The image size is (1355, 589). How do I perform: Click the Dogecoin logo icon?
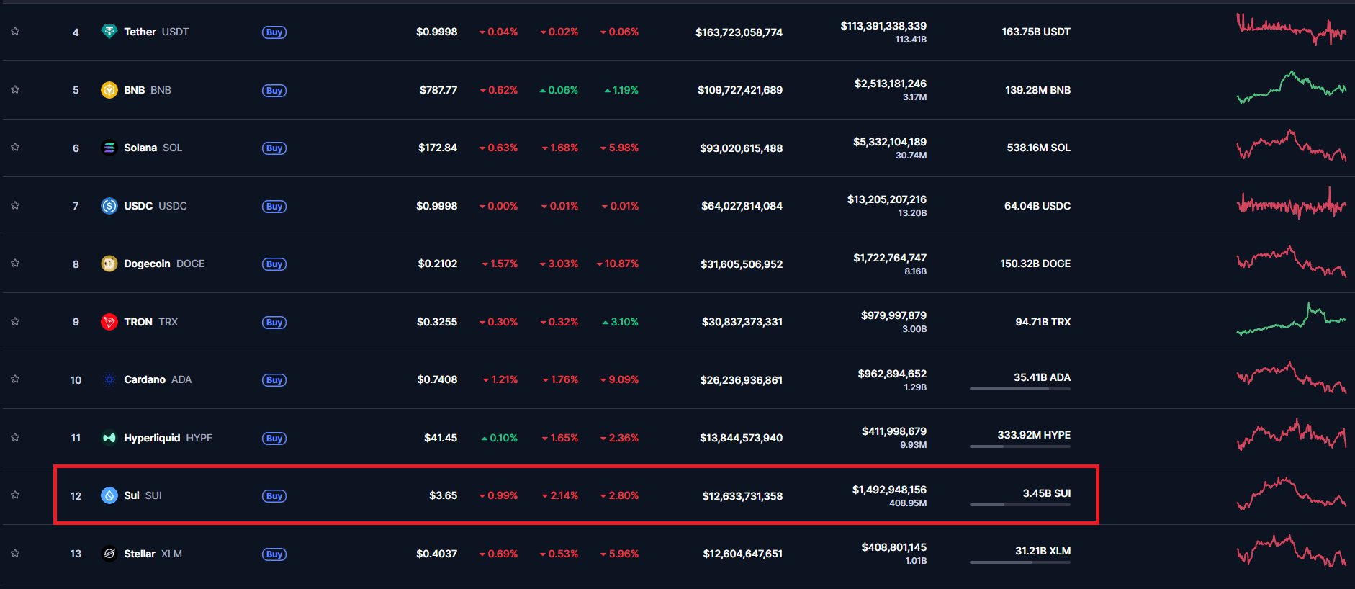(109, 264)
